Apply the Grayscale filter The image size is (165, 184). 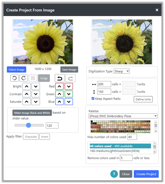click(31, 136)
